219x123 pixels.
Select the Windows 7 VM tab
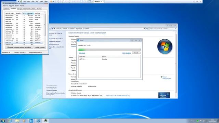click(x=98, y=2)
